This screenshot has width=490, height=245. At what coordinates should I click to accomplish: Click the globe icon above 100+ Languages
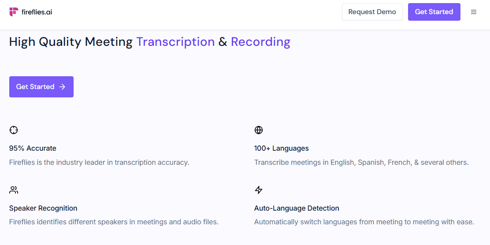tap(258, 130)
